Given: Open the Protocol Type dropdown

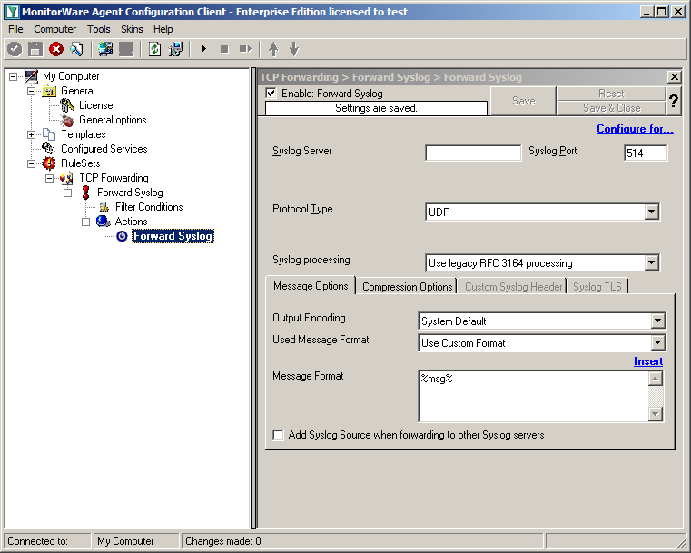Looking at the screenshot, I should (651, 212).
